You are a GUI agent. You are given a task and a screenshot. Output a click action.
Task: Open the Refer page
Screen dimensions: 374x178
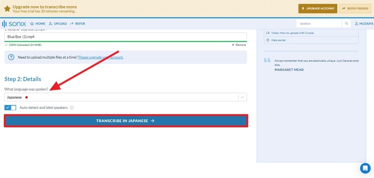point(77,24)
